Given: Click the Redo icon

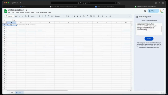Looking at the screenshot, I should click(x=22, y=16).
